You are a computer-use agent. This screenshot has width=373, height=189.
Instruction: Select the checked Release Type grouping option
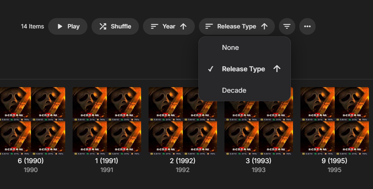coord(243,69)
